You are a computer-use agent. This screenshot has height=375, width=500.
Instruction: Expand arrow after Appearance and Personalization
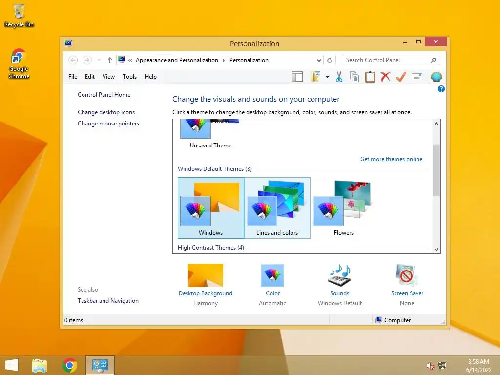[x=224, y=60]
